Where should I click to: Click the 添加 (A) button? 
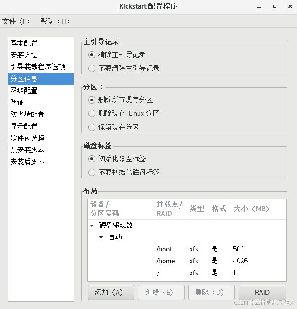coord(111,293)
